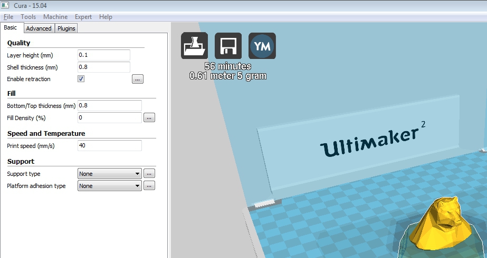Image resolution: width=487 pixels, height=258 pixels.
Task: Click the YM YouMagine share icon
Action: [x=262, y=46]
